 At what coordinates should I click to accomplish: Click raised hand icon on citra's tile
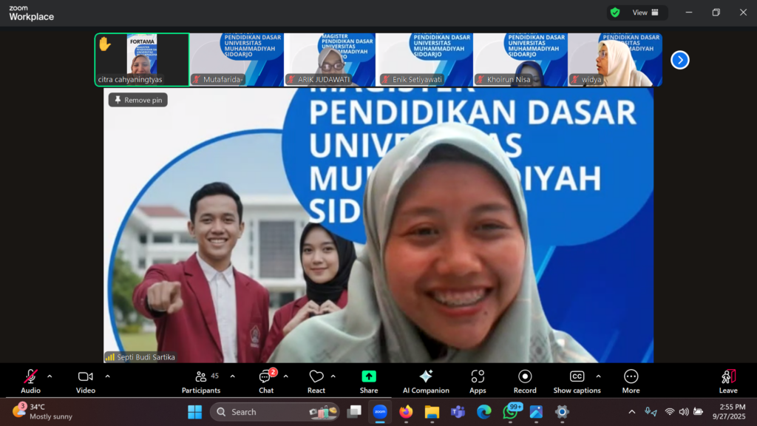(x=105, y=44)
